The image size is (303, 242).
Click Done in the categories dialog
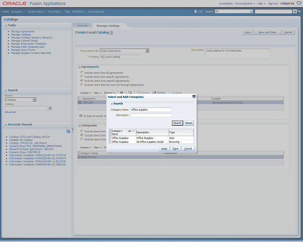click(x=176, y=148)
